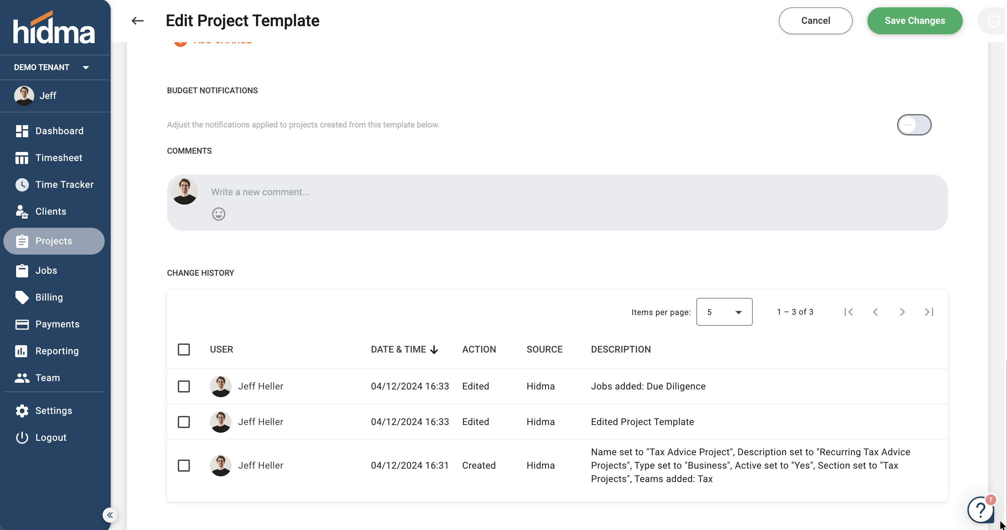This screenshot has height=530, width=1007.
Task: Click the Cancel button
Action: 815,21
